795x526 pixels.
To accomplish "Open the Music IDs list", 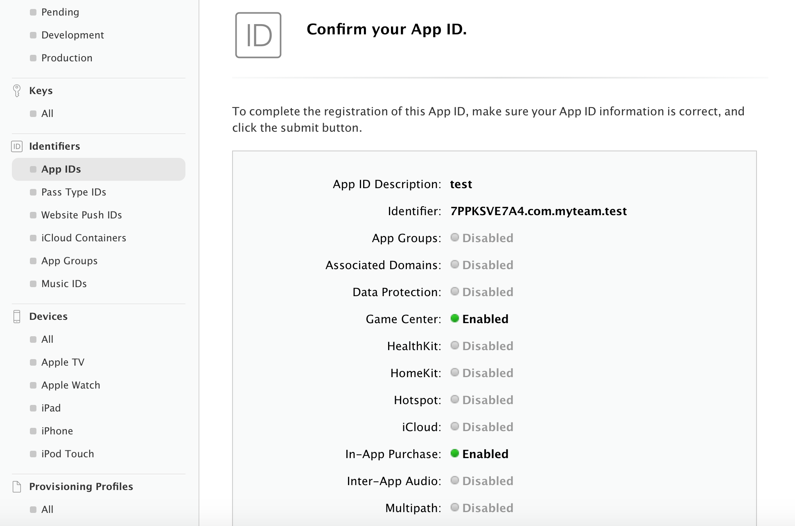I will (64, 284).
